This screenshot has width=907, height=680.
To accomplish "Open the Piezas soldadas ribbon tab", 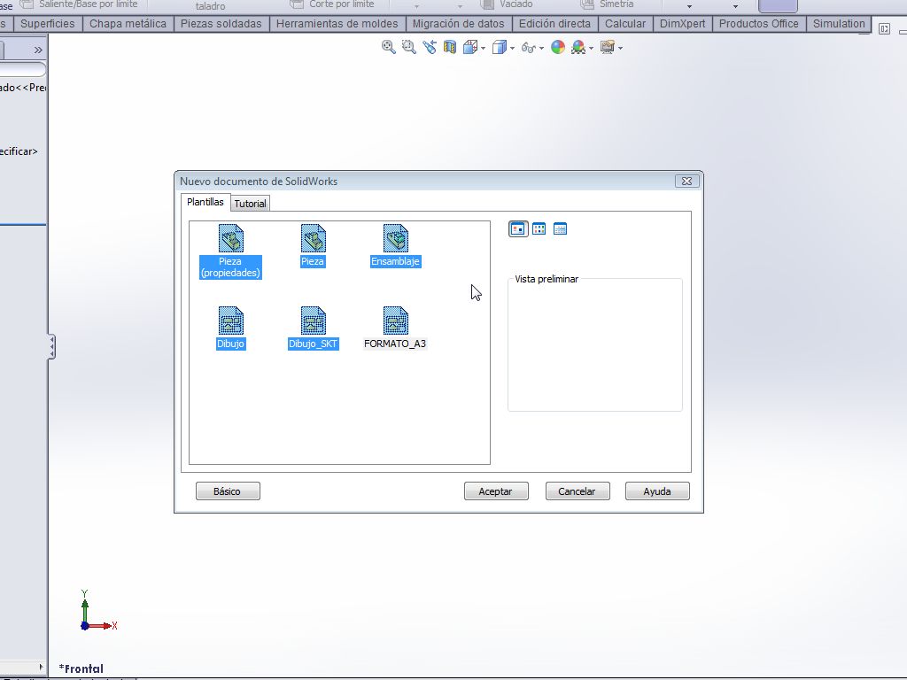I will 221,24.
